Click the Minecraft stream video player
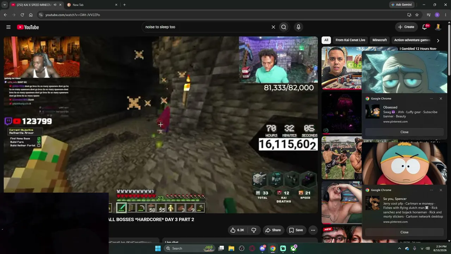Screen dimensions: 451x254 click(x=161, y=125)
